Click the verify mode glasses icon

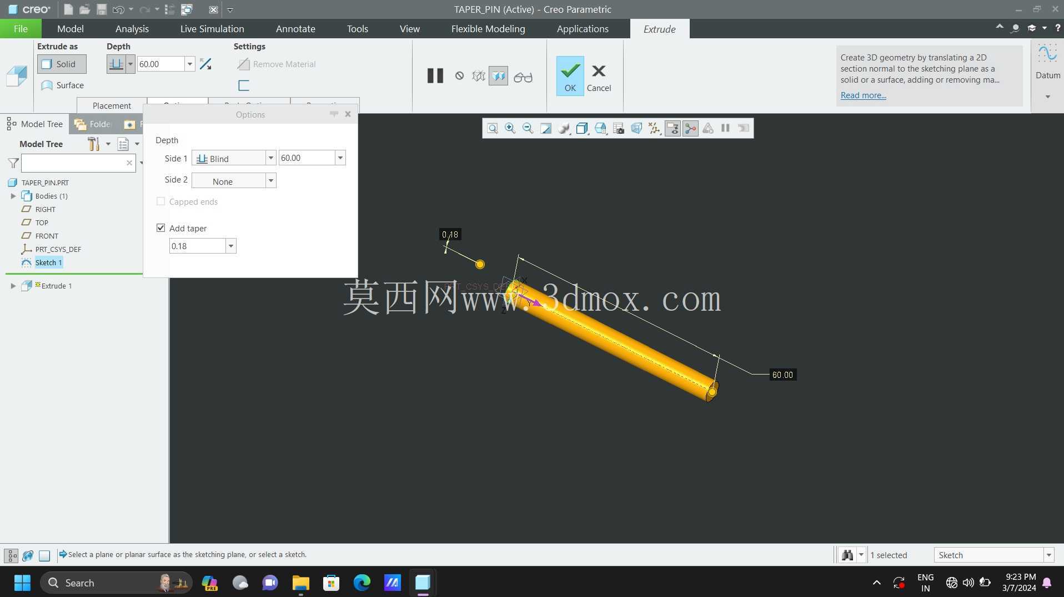523,77
